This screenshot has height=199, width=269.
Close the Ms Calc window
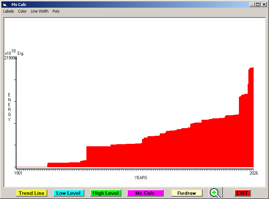[x=264, y=5]
